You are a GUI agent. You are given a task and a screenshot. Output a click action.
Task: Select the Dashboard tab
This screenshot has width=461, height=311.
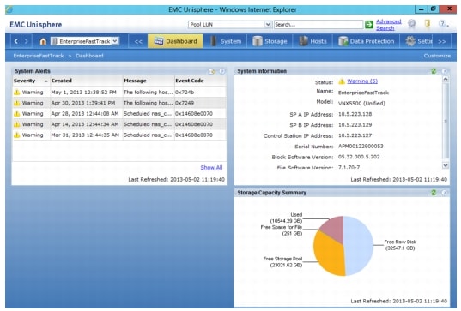click(175, 41)
